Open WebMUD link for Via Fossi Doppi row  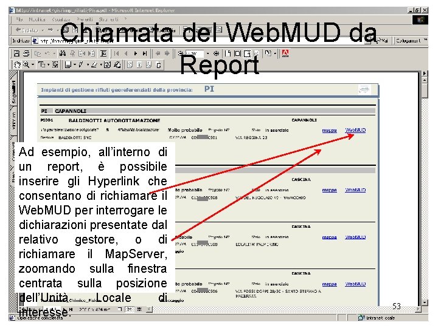click(x=355, y=284)
